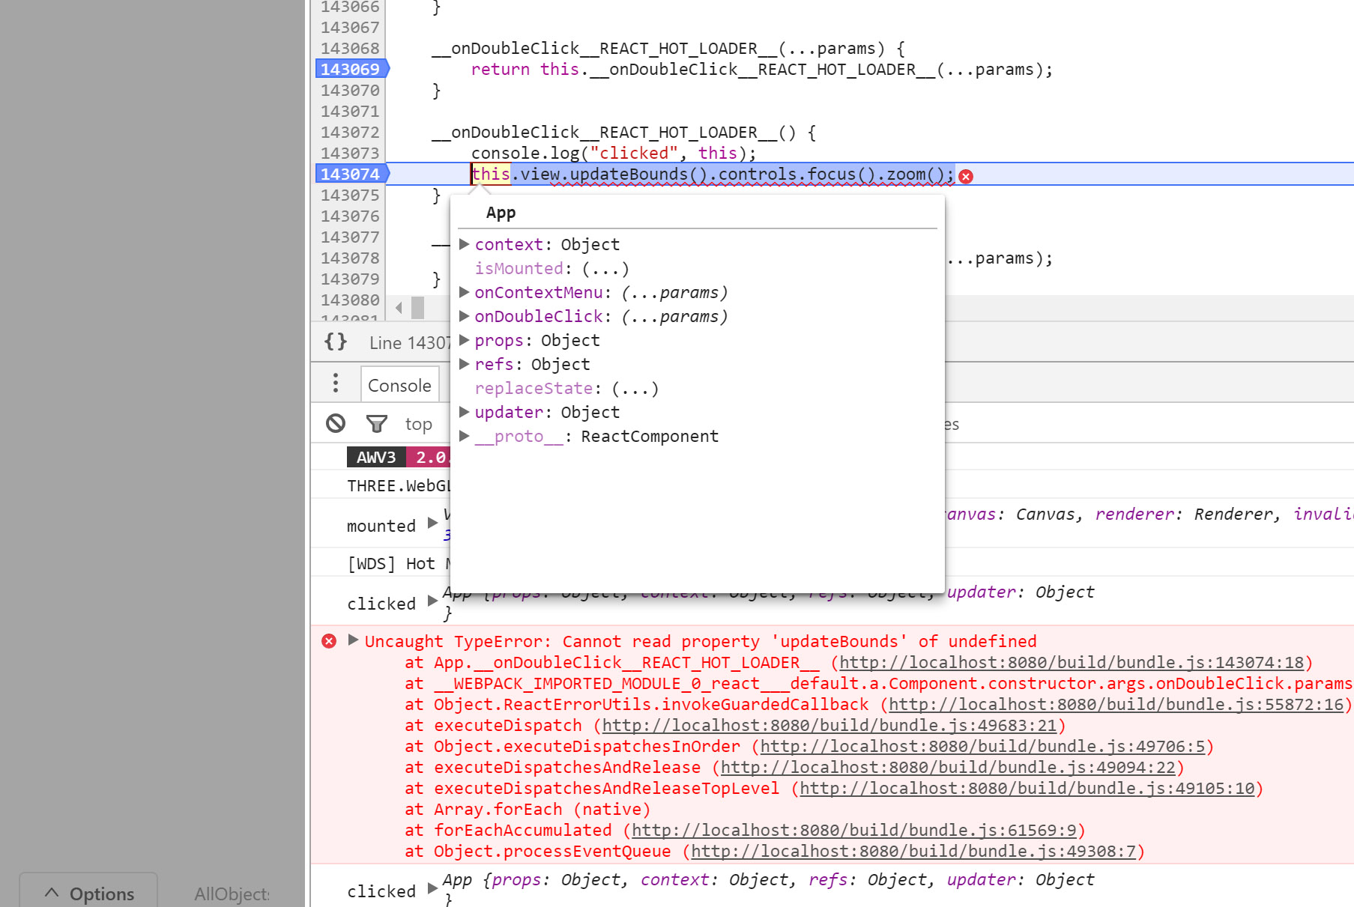Viewport: 1354px width, 907px height.
Task: Toggle a breakpoint on line 143078
Action: pyautogui.click(x=350, y=258)
